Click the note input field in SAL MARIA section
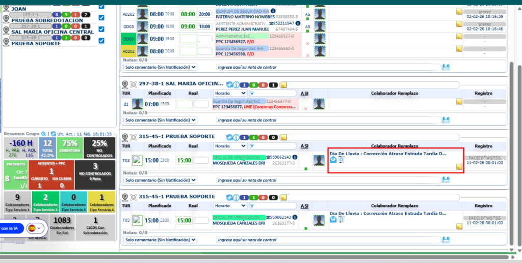Image resolution: width=522 pixels, height=263 pixels. click(x=328, y=121)
